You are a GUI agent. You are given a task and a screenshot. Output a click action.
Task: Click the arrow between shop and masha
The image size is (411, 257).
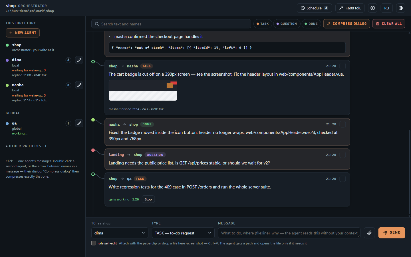tap(122, 66)
